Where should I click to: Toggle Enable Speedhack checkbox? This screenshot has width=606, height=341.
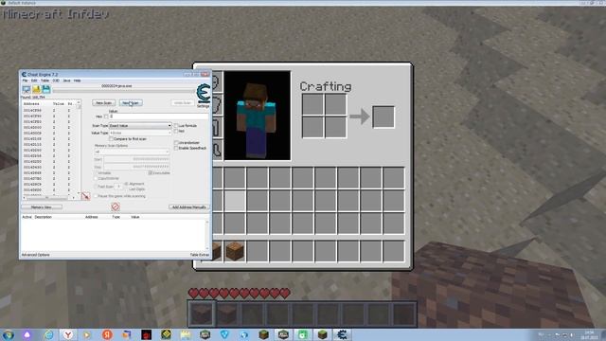176,148
